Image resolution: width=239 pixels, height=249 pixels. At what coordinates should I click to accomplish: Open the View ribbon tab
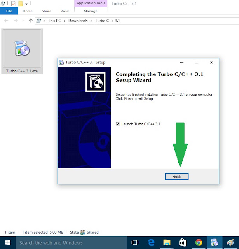point(65,11)
